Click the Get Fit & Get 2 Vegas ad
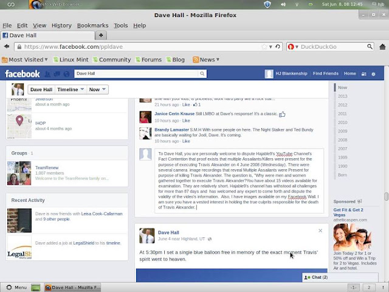 348,212
